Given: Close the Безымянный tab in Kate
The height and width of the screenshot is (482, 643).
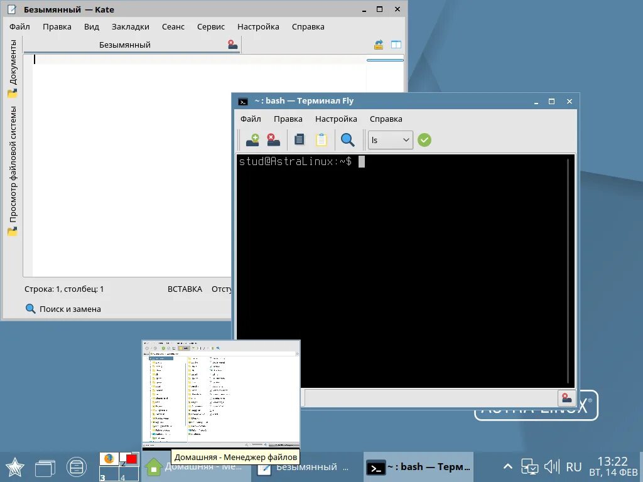Looking at the screenshot, I should [x=233, y=45].
